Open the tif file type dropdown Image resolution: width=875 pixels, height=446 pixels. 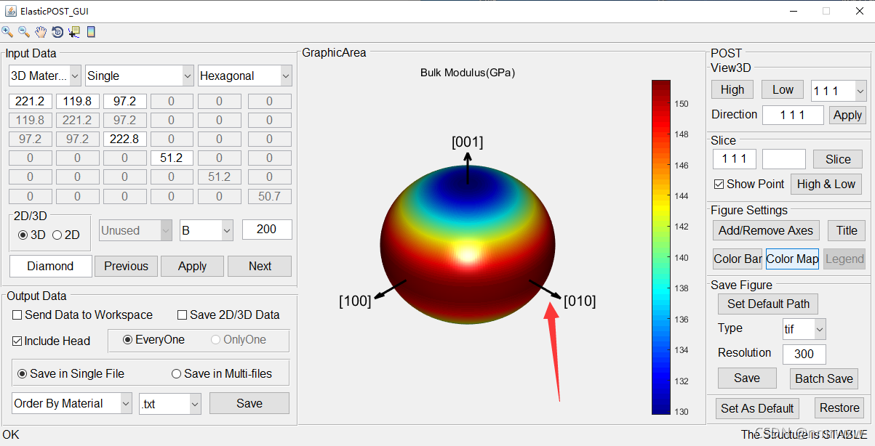click(804, 329)
